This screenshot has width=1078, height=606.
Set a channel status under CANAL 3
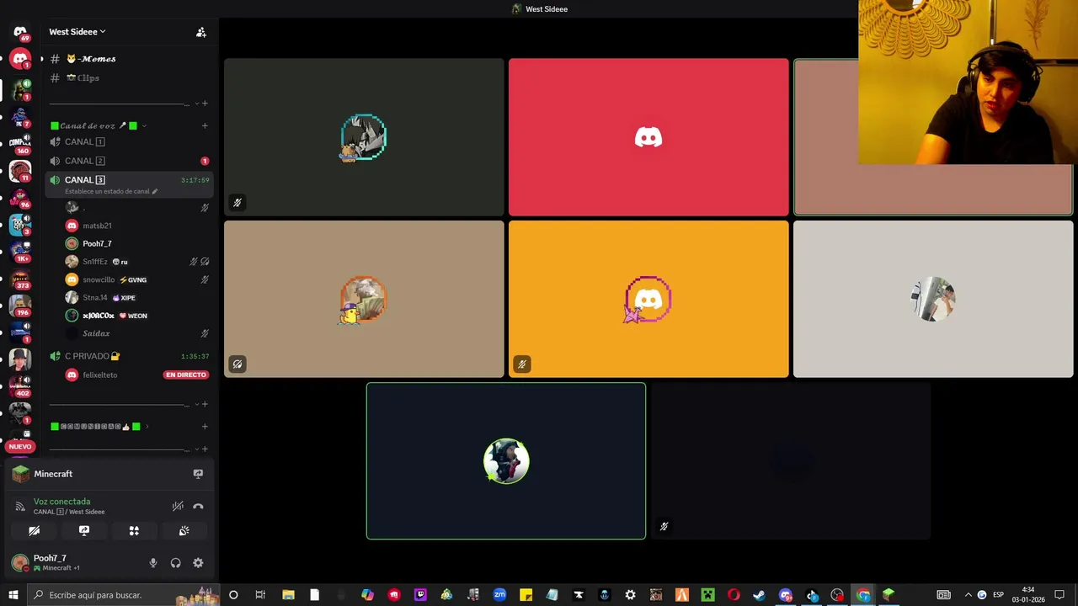[x=110, y=191]
